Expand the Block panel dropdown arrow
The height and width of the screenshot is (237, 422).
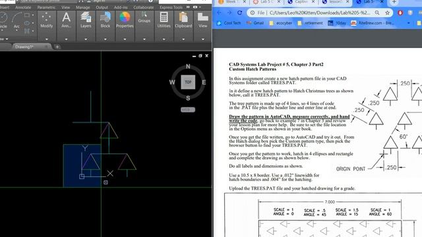point(105,39)
